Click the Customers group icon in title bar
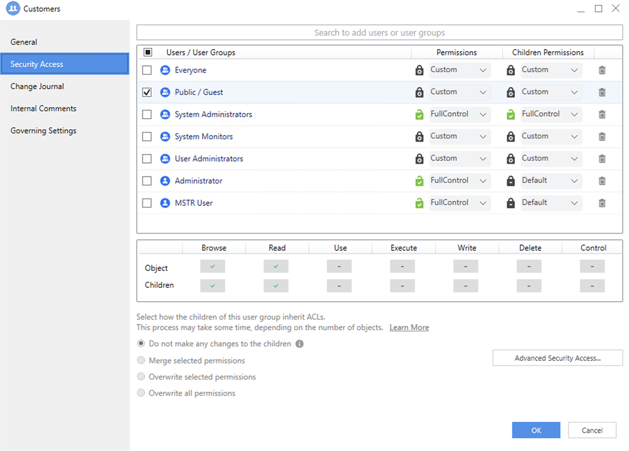This screenshot has height=451, width=629. tap(13, 9)
